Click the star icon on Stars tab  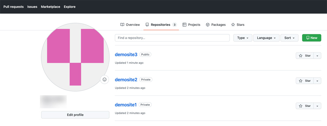[x=233, y=25]
